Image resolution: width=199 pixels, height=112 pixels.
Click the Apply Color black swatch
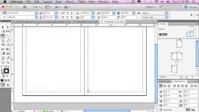coord(2,81)
